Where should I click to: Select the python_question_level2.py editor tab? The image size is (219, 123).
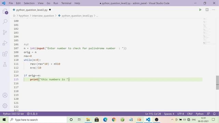point(32,10)
